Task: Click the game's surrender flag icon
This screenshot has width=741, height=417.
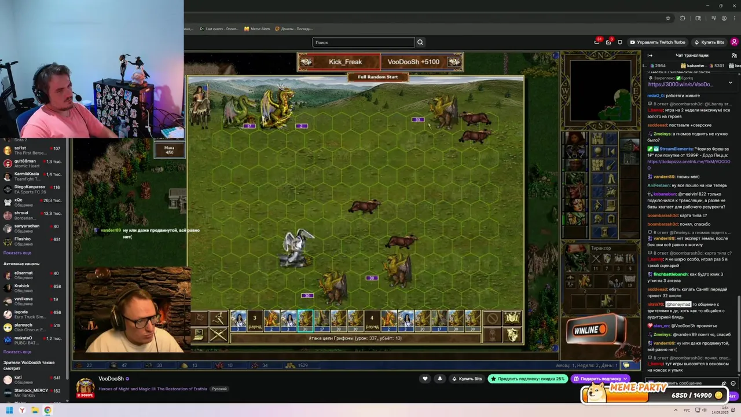Action: pos(199,318)
